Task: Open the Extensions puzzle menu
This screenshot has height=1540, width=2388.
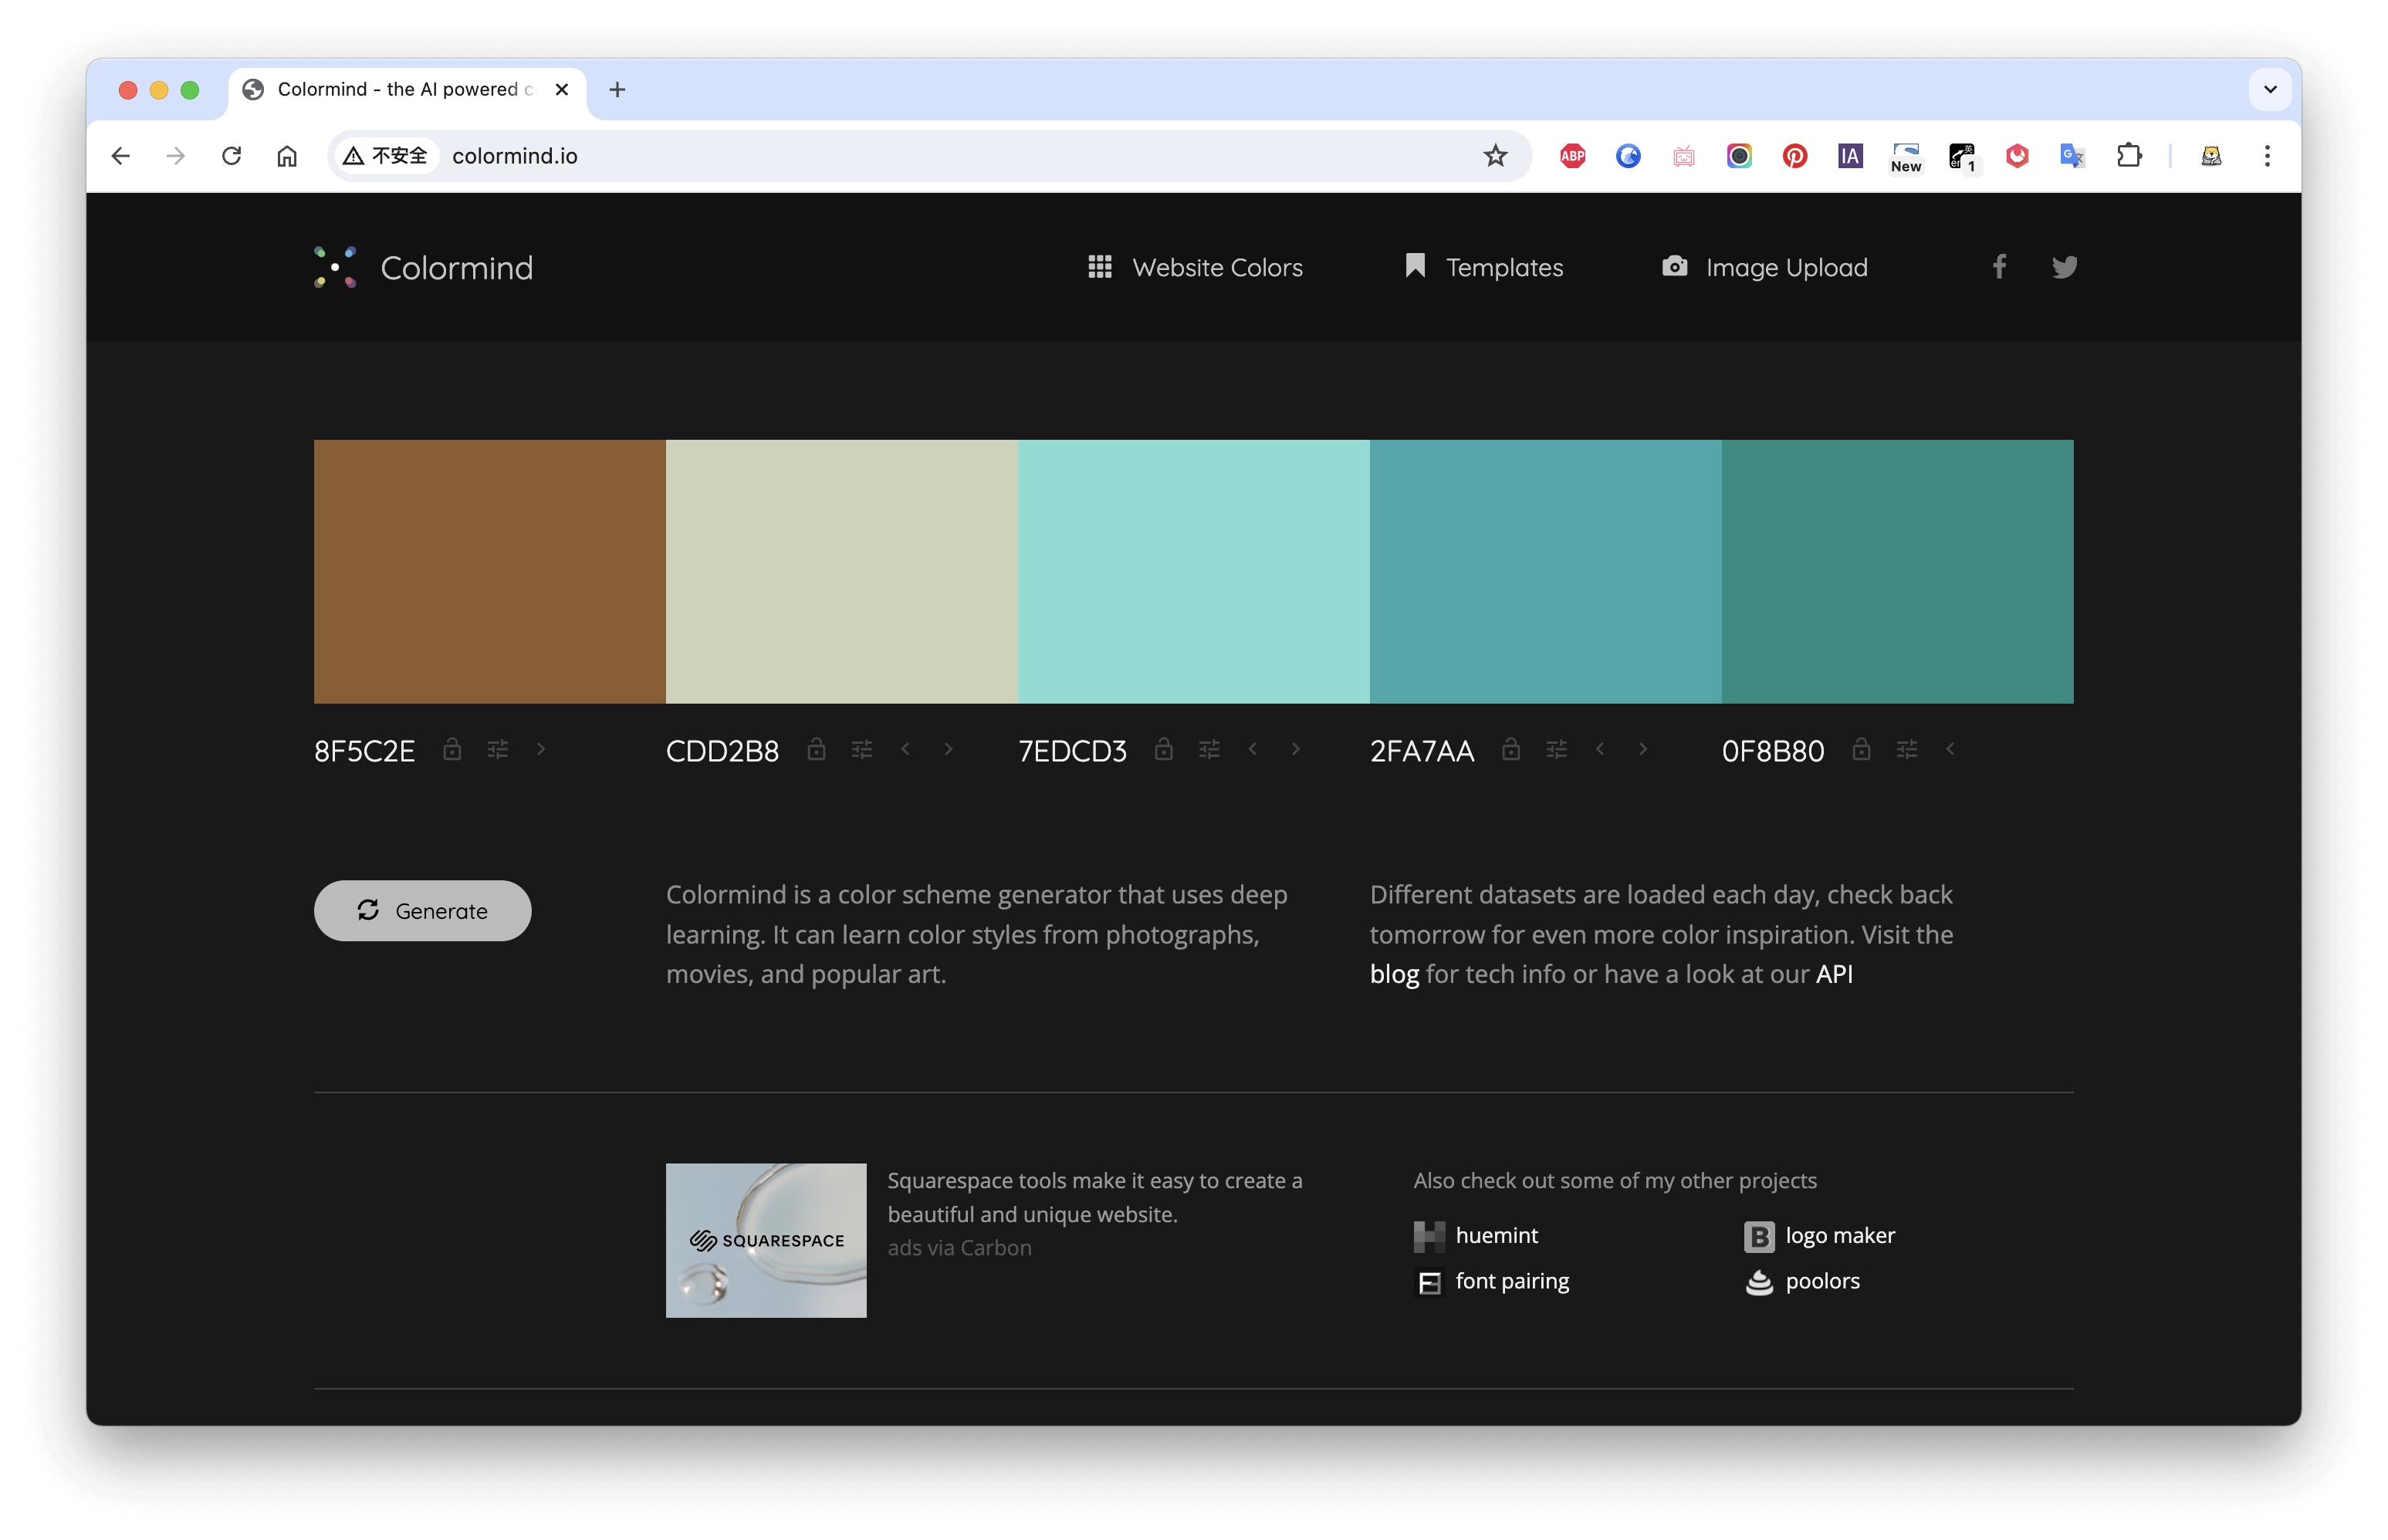Action: (2129, 156)
